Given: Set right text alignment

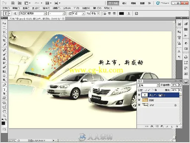Looking at the screenshot, I should coord(114,13).
